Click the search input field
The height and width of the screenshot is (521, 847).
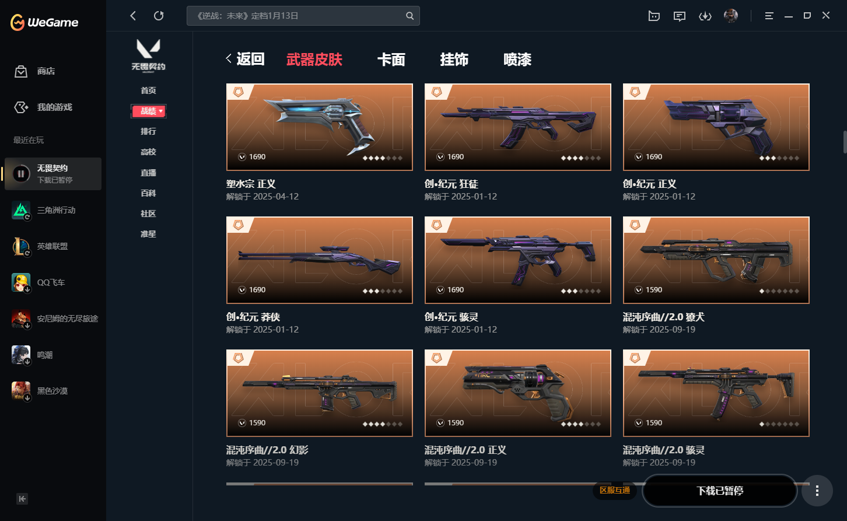click(296, 16)
